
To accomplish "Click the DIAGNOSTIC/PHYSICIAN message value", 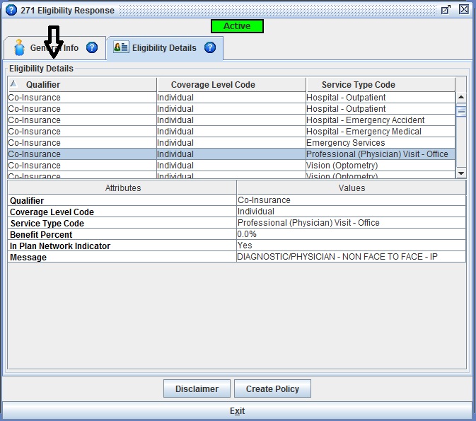I will coord(337,257).
